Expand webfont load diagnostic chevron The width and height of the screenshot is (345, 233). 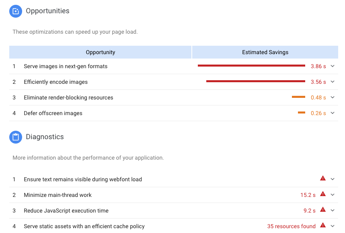[x=333, y=179]
